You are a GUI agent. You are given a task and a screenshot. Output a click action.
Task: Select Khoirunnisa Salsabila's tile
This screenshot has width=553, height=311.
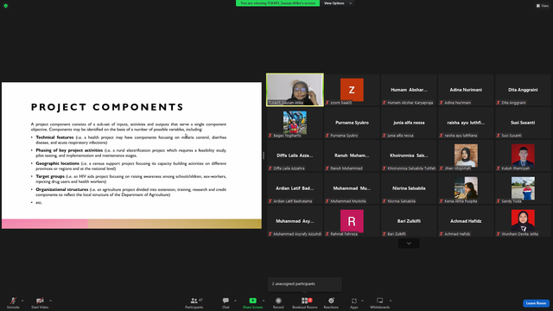pyautogui.click(x=409, y=155)
